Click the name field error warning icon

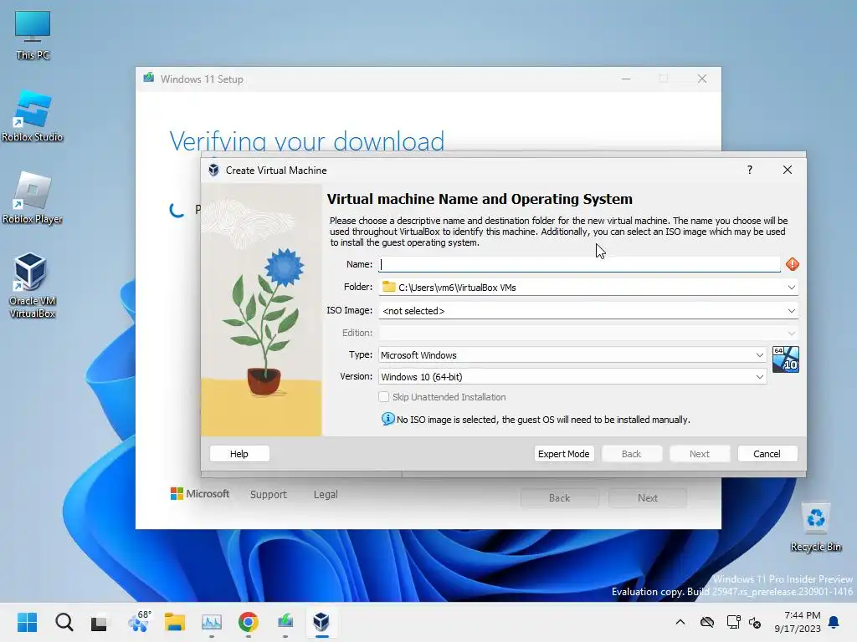tap(792, 264)
